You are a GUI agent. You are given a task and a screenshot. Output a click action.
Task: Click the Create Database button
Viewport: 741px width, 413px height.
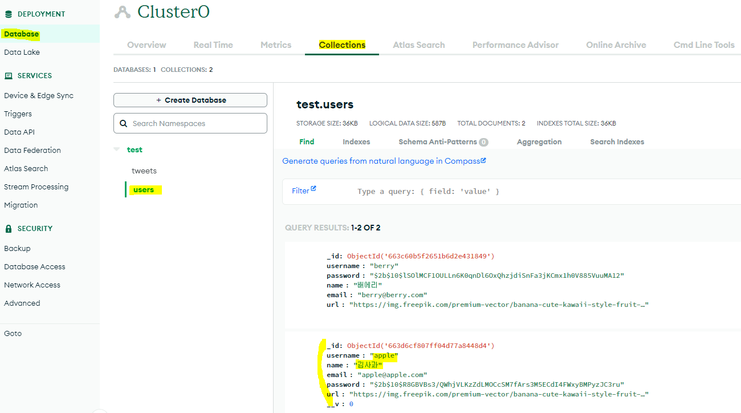(190, 100)
